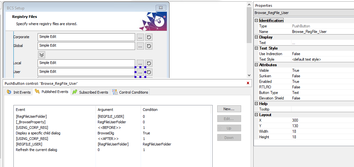354x167 pixels.
Task: Click the Global row ellipsis browse button
Action: coord(140,46)
